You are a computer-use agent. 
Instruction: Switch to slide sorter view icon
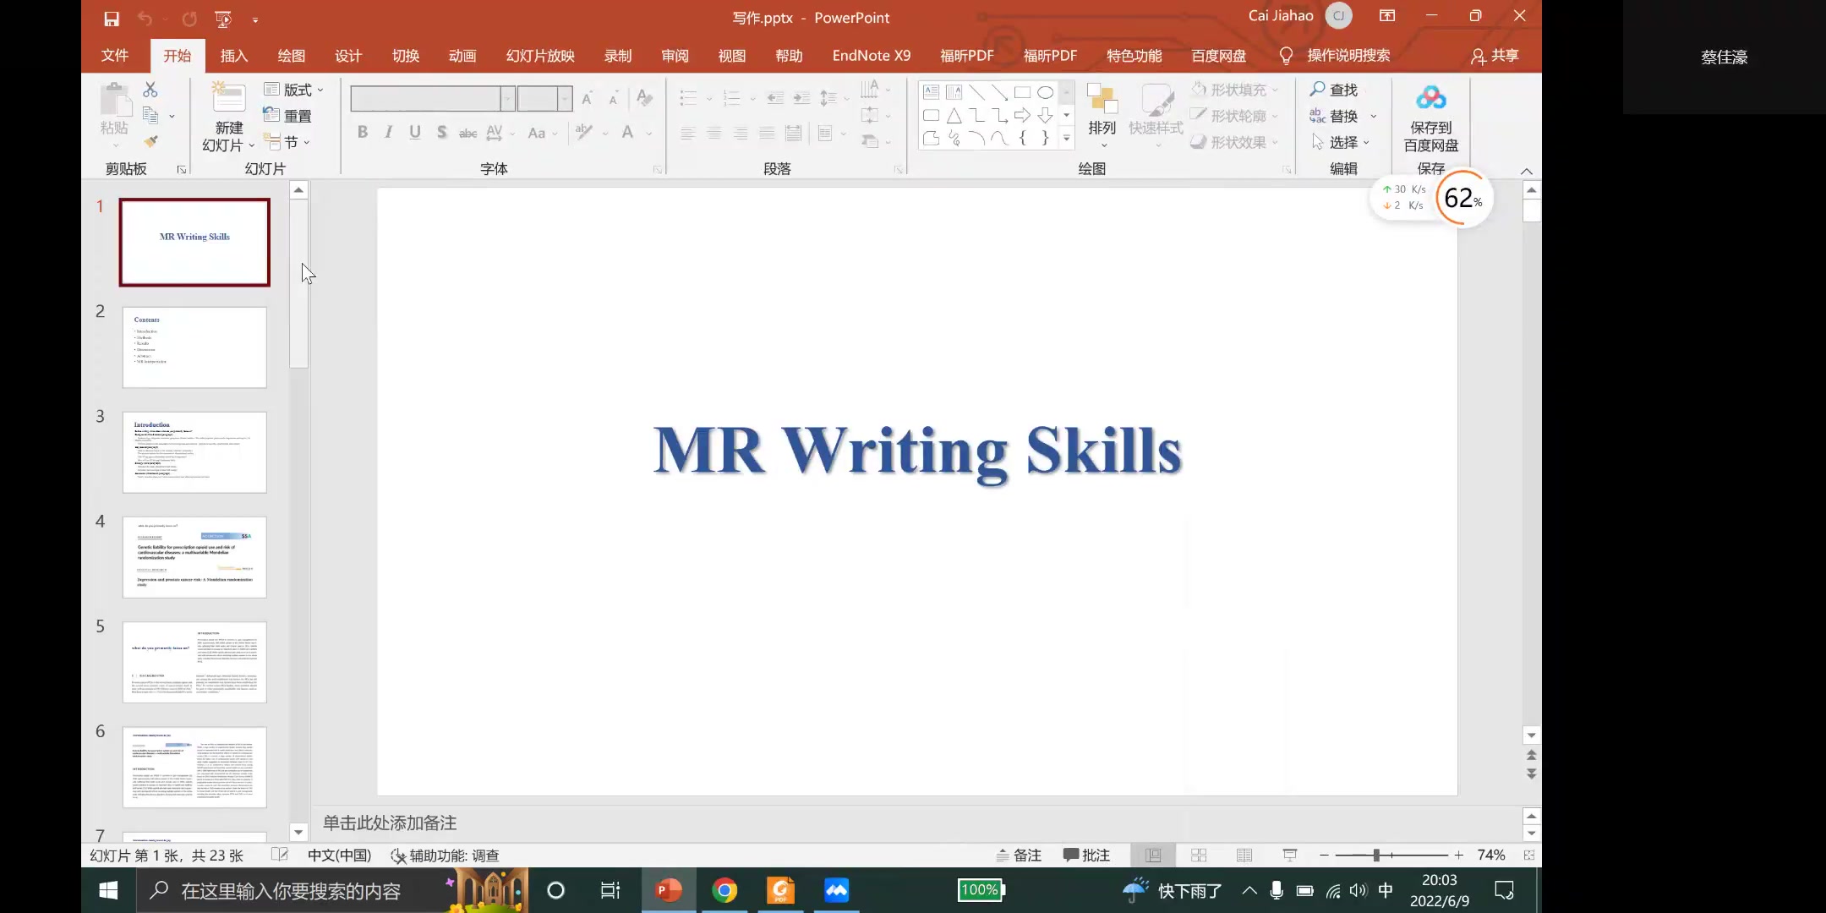(x=1198, y=855)
